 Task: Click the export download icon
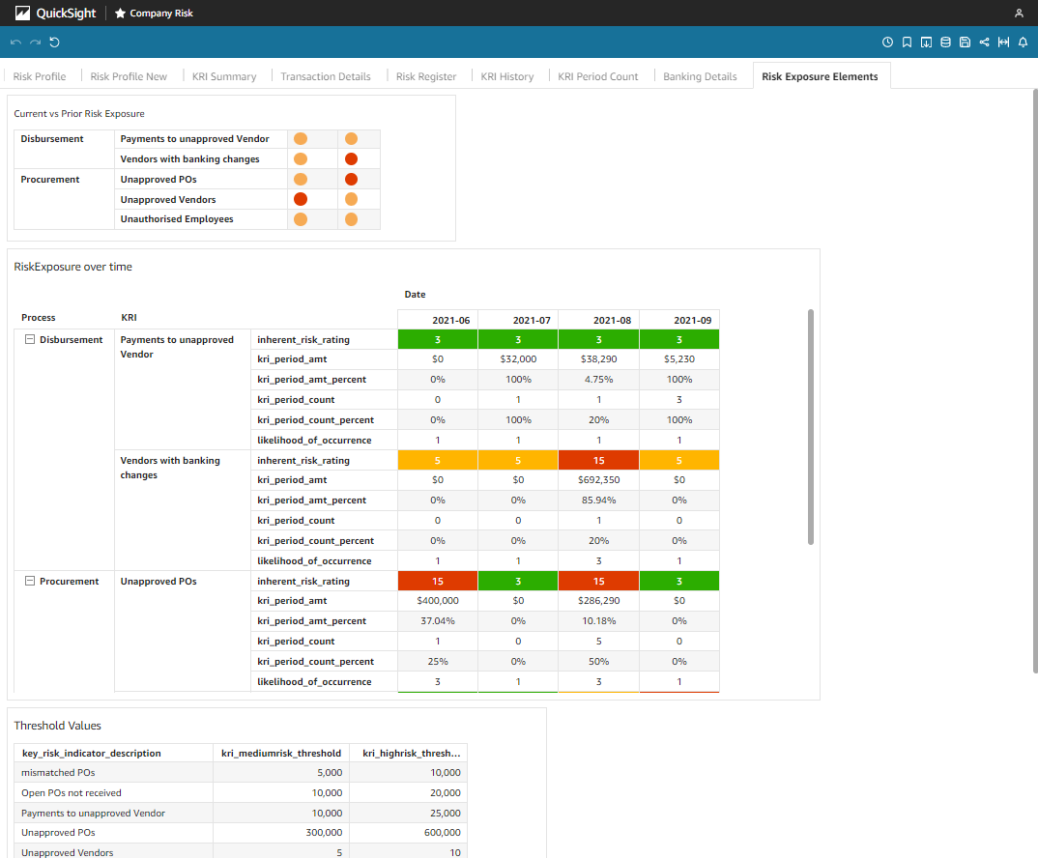pyautogui.click(x=926, y=43)
